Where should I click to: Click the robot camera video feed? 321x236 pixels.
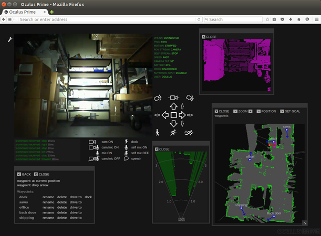tap(84, 85)
